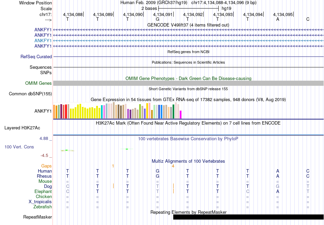Select the Zebrafish species row label
324x225 pixels.
(x=43, y=207)
